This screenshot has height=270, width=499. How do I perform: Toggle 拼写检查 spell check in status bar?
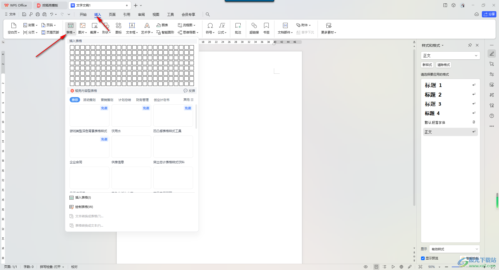(x=52, y=267)
